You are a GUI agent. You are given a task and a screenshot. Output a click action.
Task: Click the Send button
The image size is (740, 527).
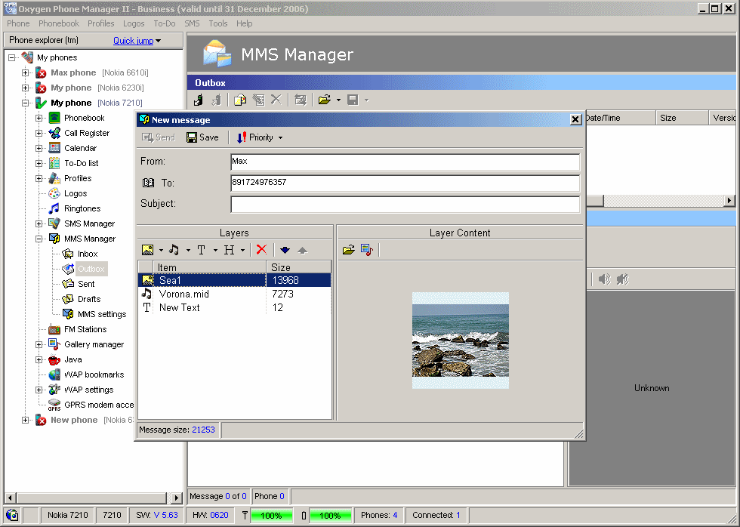point(159,137)
